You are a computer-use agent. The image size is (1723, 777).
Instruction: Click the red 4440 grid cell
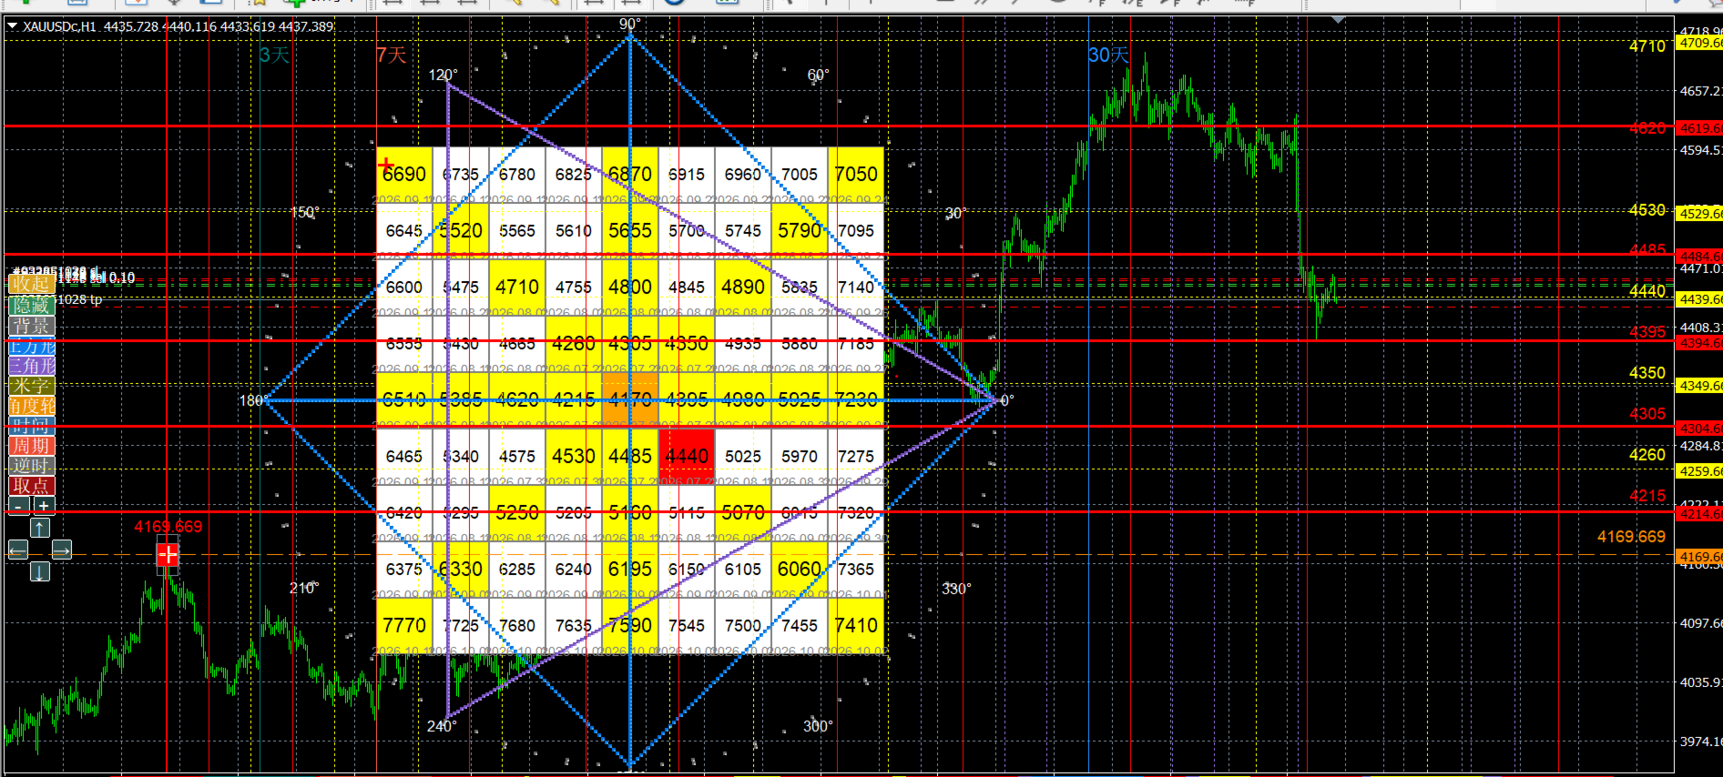(x=687, y=456)
